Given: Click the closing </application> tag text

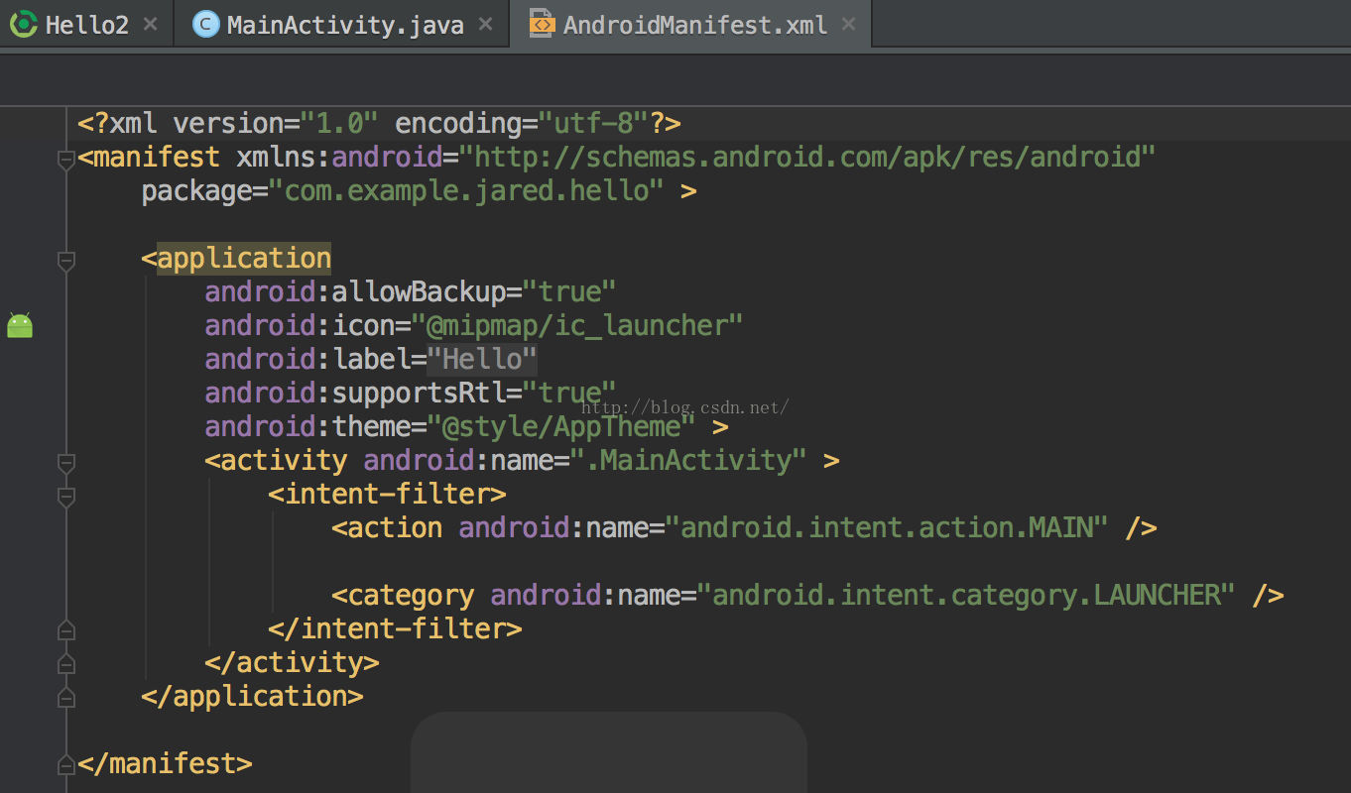Looking at the screenshot, I should click(x=252, y=696).
